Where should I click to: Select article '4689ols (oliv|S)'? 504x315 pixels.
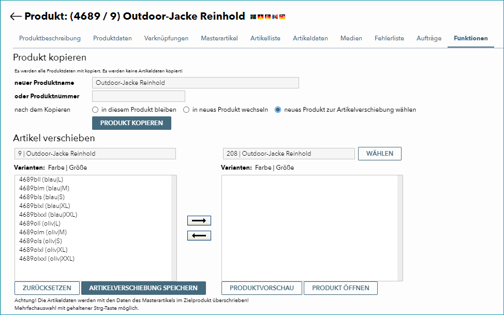(40, 241)
